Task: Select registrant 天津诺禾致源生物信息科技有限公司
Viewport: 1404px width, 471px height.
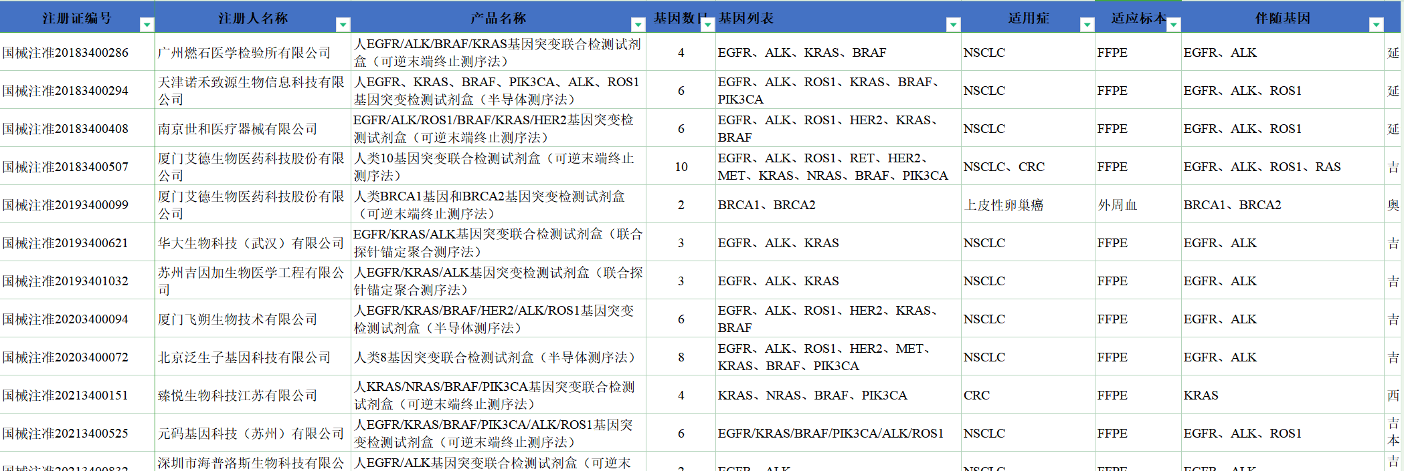Action: pos(253,90)
